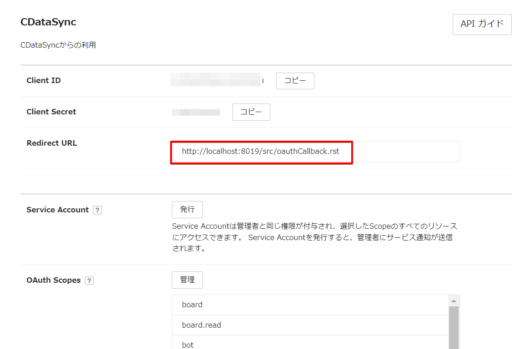
Task: Click the Client Secret label
Action: pyautogui.click(x=51, y=112)
